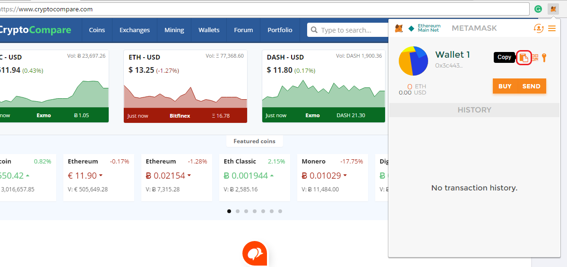Click the Wallet 1 identicon avatar
Viewport: 567px width, 267px height.
coord(413,61)
